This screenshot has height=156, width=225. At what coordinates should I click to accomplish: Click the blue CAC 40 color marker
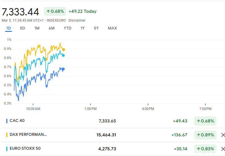[7, 121]
